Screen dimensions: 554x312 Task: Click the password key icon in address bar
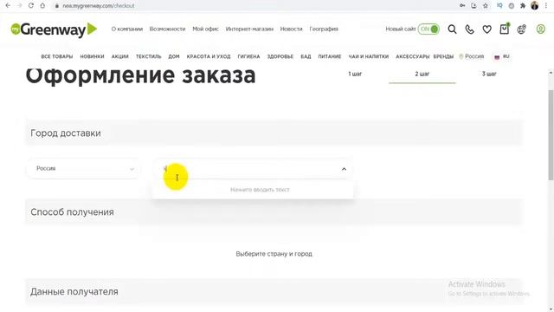pos(462,6)
